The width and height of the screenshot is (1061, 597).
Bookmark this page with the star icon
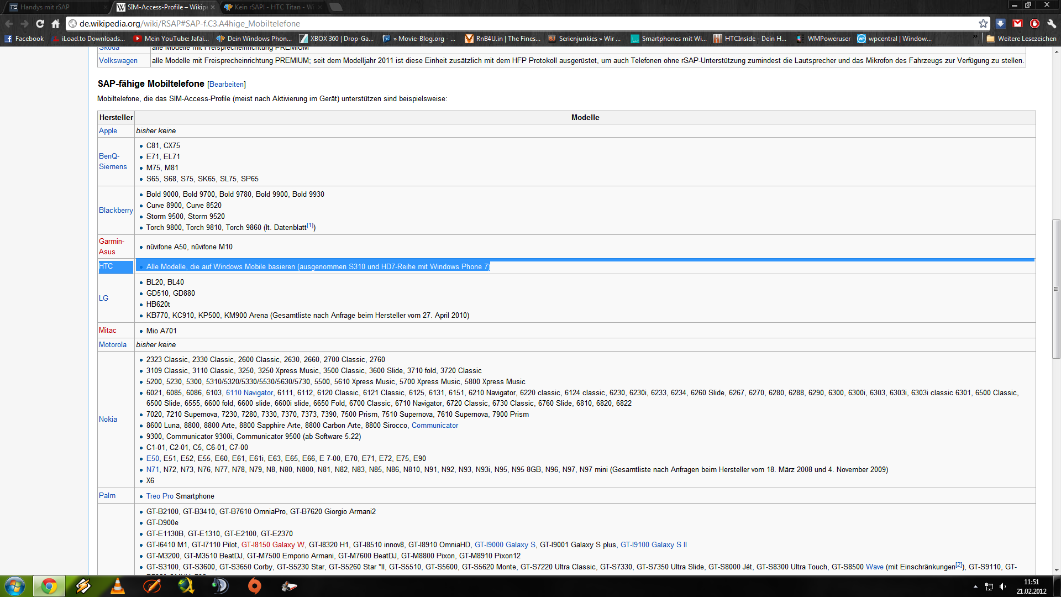pos(983,24)
